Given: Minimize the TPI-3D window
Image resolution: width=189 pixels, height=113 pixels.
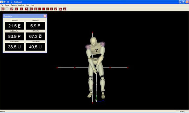Looking at the screenshot, I should tap(180, 2).
